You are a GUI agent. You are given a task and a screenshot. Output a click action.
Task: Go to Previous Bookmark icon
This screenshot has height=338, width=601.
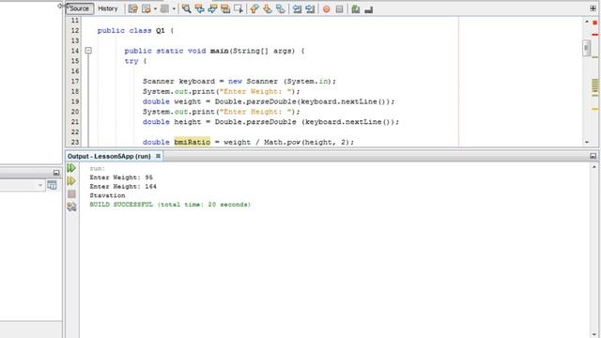[x=254, y=8]
